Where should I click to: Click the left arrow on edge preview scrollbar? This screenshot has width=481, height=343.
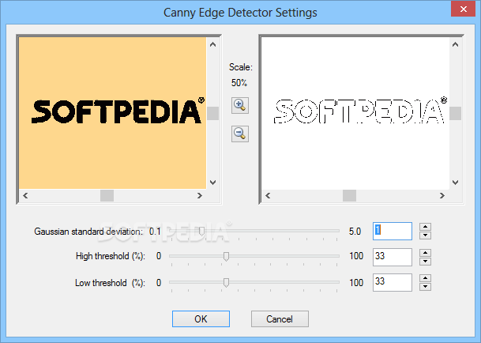[268, 196]
